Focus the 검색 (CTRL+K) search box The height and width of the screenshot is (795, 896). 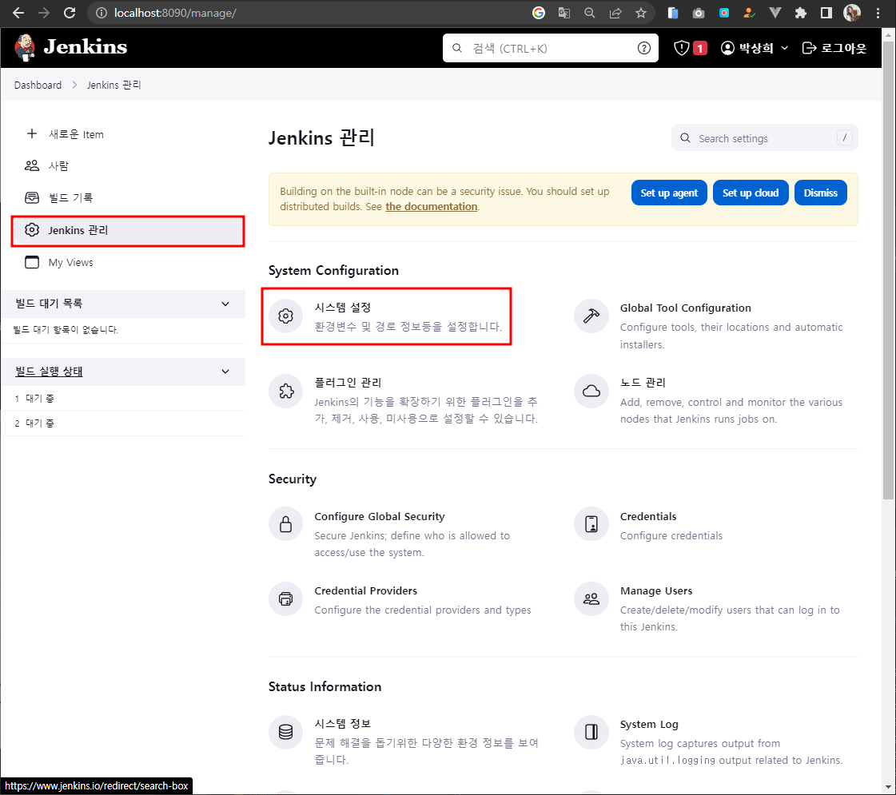pyautogui.click(x=550, y=48)
